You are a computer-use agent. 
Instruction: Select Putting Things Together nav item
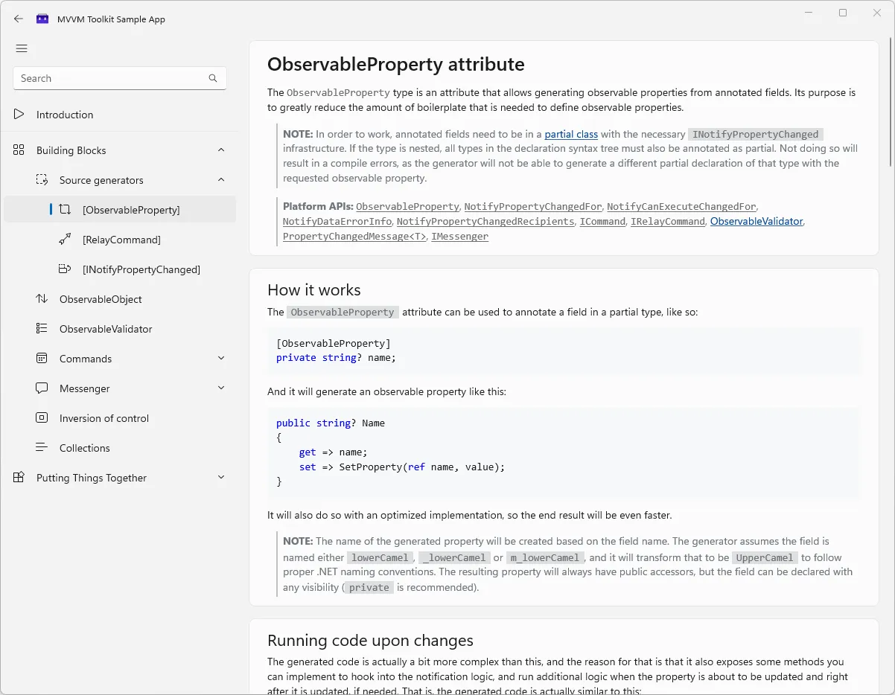[x=120, y=478]
